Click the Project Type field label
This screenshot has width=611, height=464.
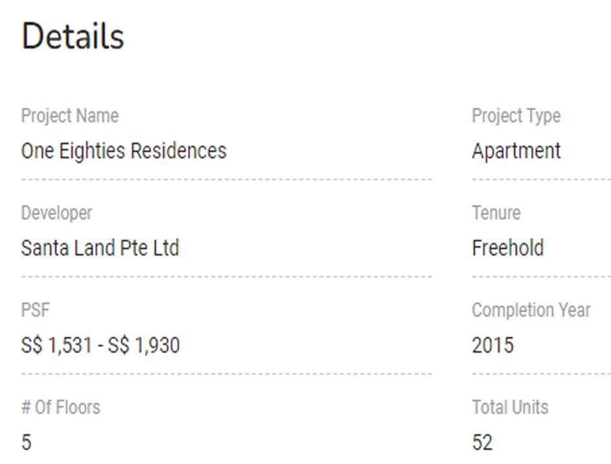point(516,116)
